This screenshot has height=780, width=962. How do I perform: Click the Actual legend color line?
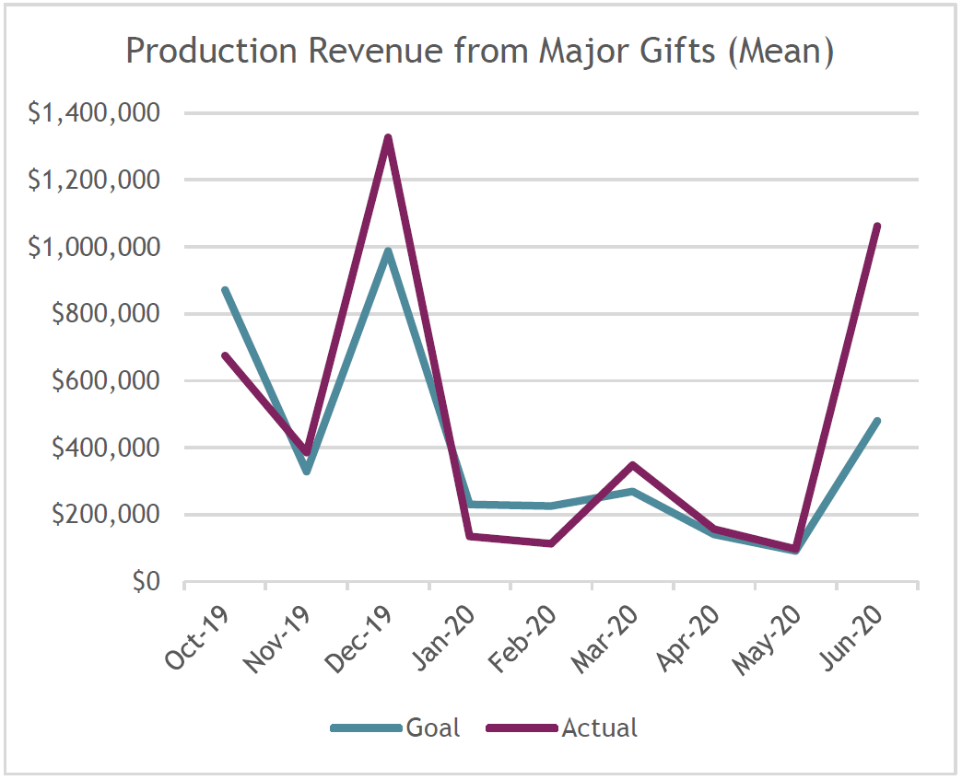click(x=522, y=728)
